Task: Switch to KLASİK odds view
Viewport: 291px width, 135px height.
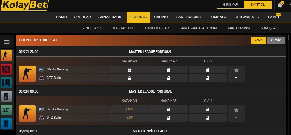Action: click(x=276, y=40)
